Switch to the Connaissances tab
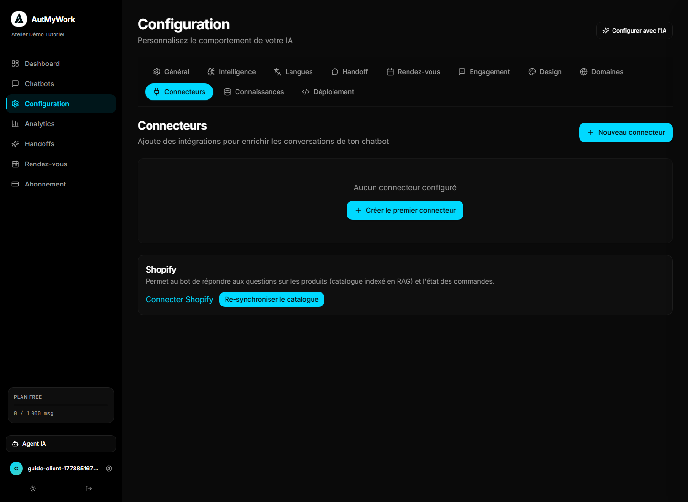 [254, 92]
